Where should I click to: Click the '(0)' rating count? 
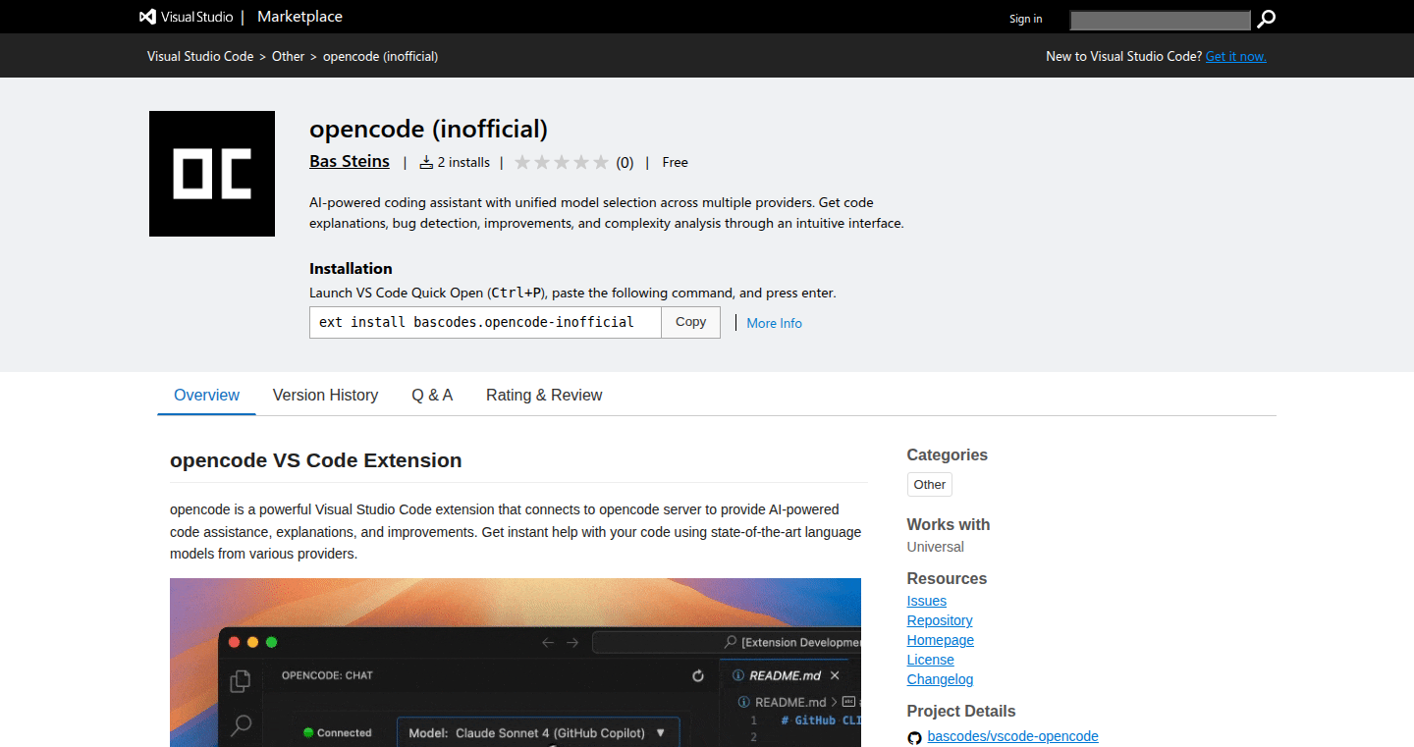pyautogui.click(x=625, y=163)
